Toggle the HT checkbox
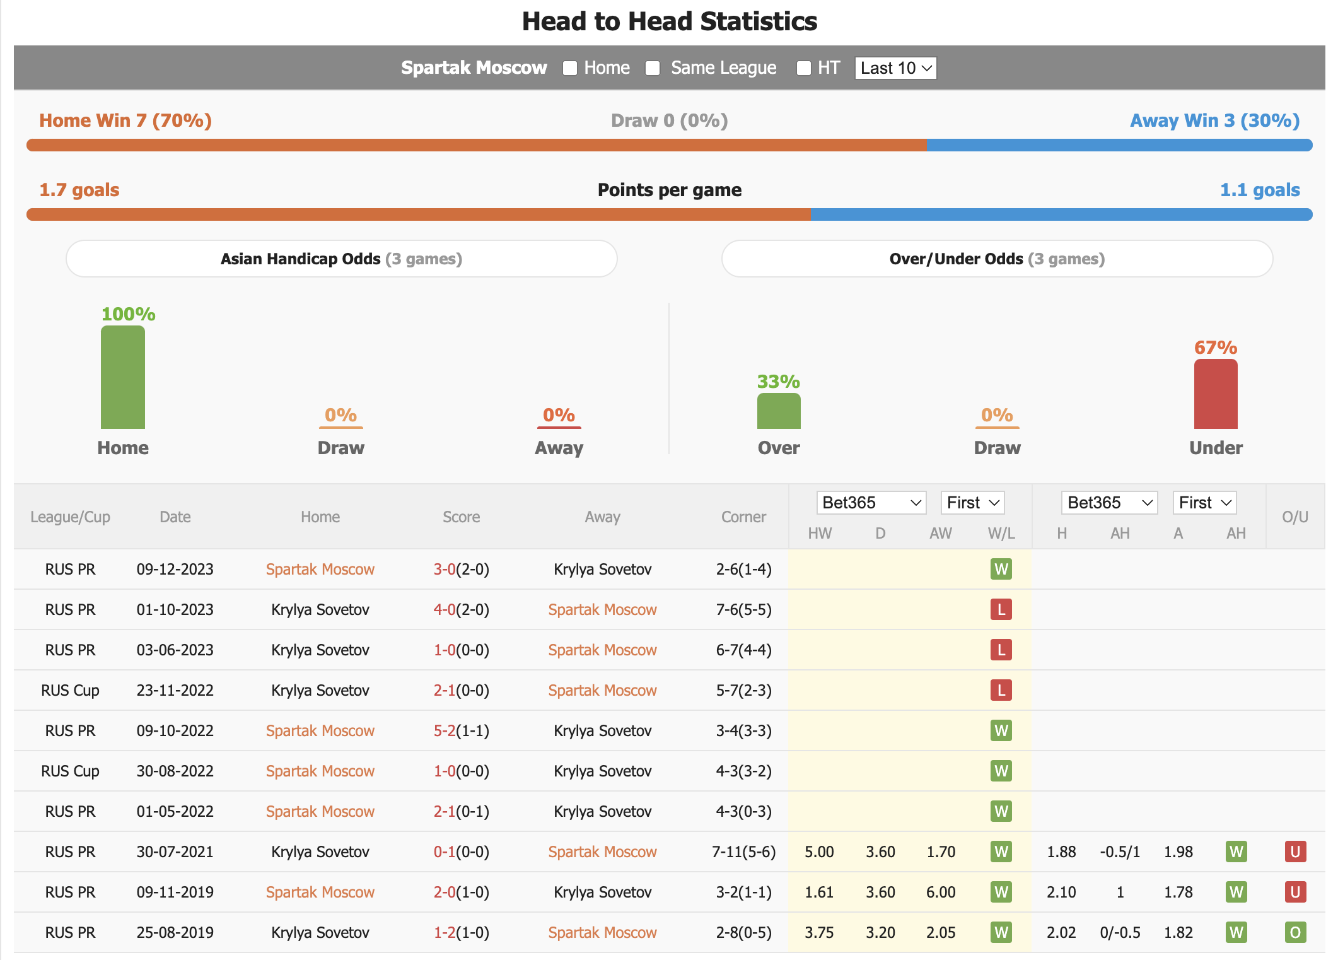The height and width of the screenshot is (960, 1338). (x=803, y=68)
